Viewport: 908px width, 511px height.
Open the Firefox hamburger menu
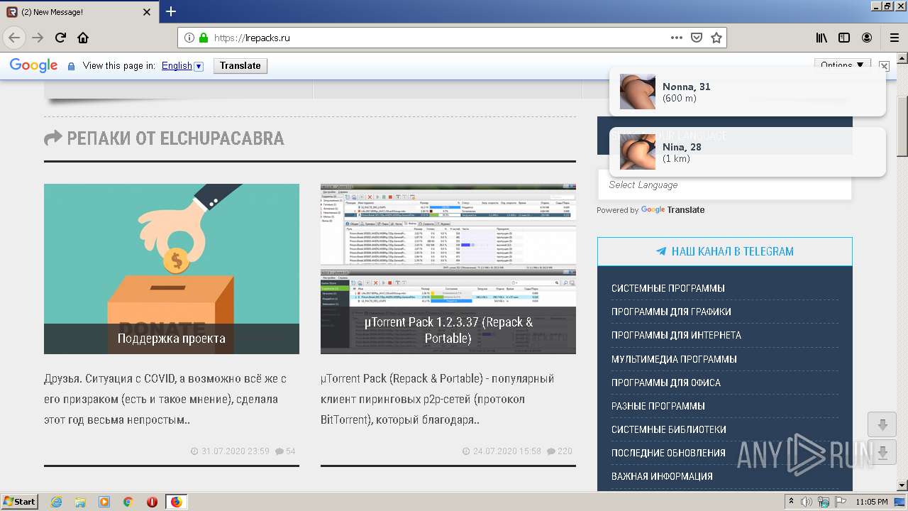[894, 38]
